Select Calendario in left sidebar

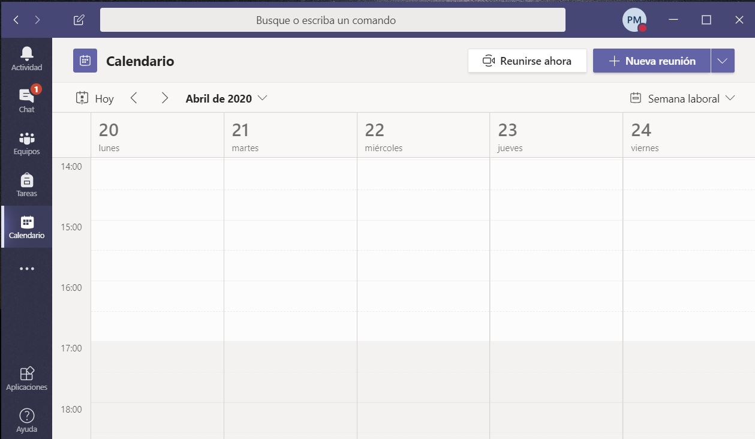26,227
